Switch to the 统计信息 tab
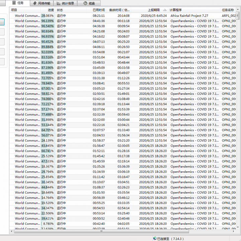Viewport: 241px width, 241px height. [65, 3]
